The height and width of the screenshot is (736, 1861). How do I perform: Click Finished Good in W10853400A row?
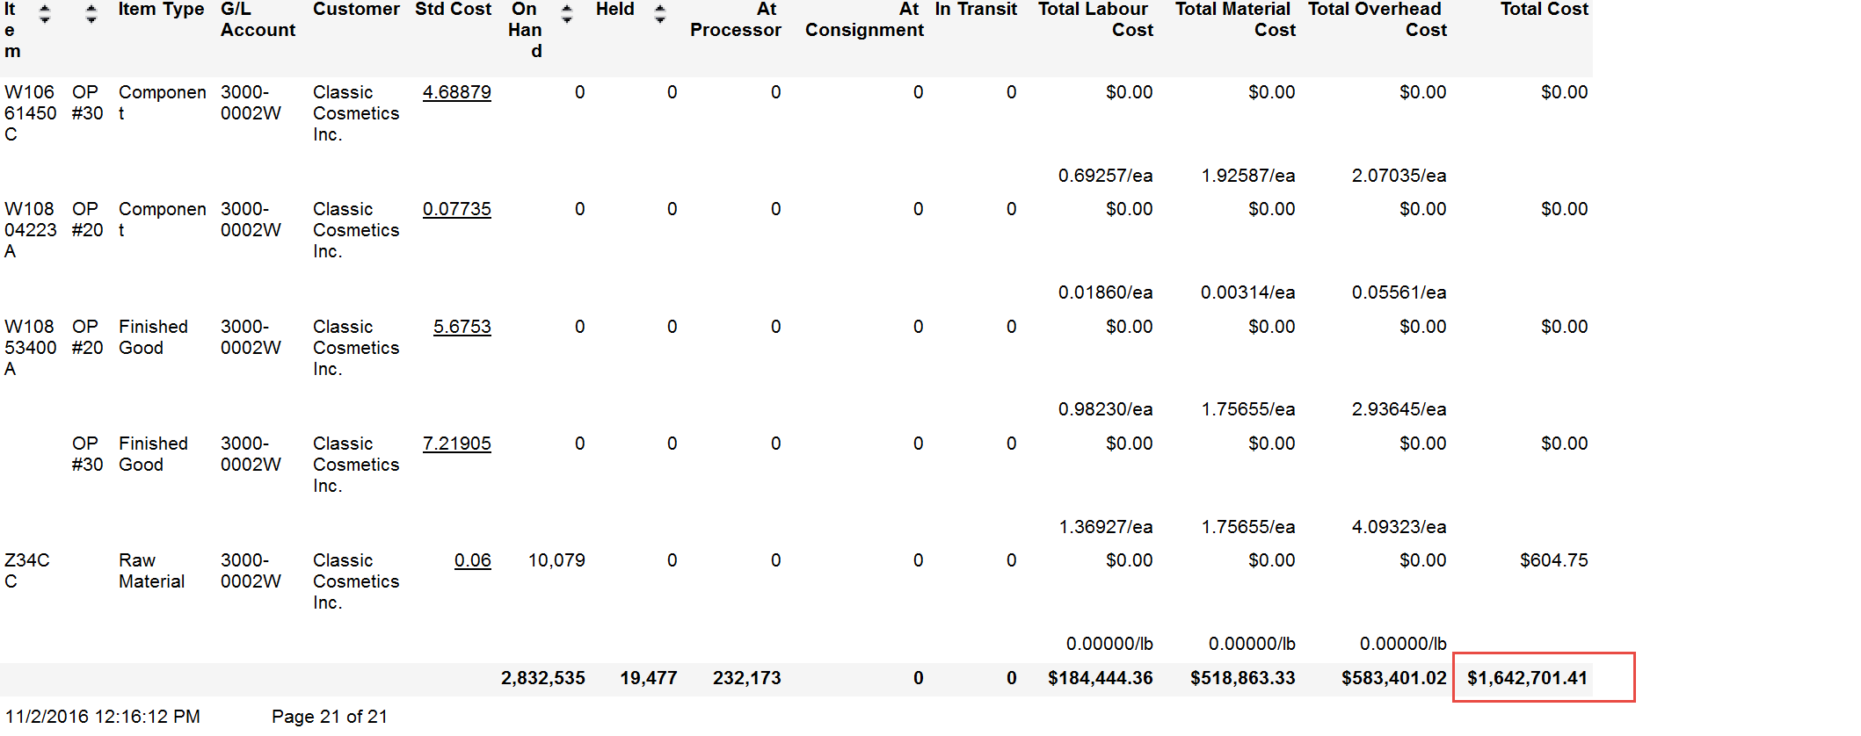pos(153,337)
